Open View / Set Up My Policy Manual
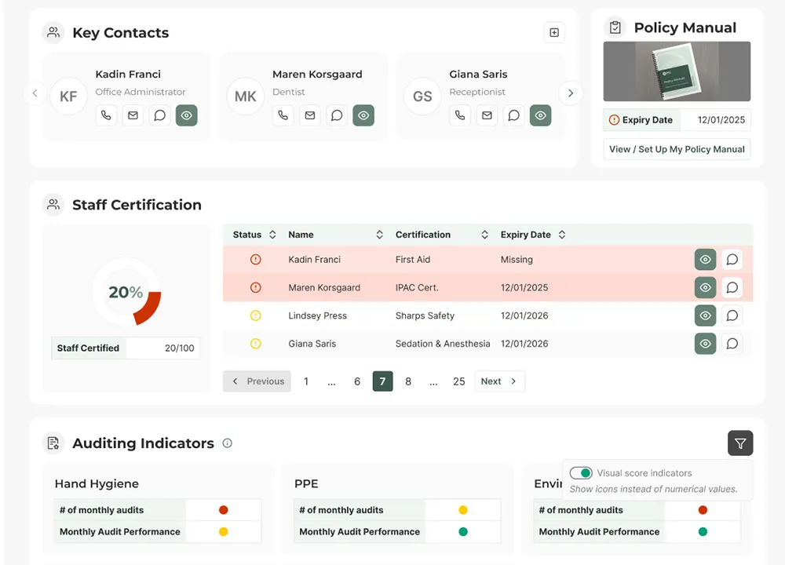 [677, 148]
